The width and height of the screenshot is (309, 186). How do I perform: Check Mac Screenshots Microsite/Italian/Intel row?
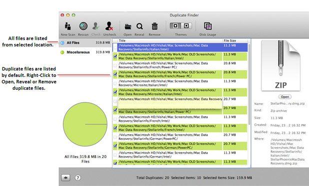coord(115,83)
